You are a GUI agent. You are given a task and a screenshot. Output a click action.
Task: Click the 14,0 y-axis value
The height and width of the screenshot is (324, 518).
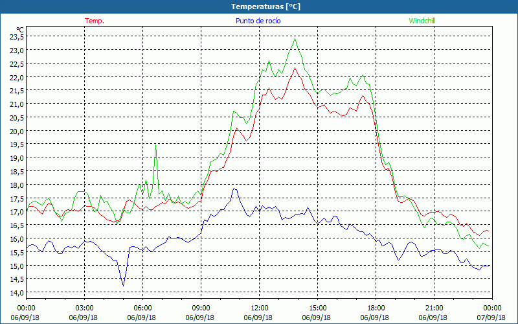point(17,293)
